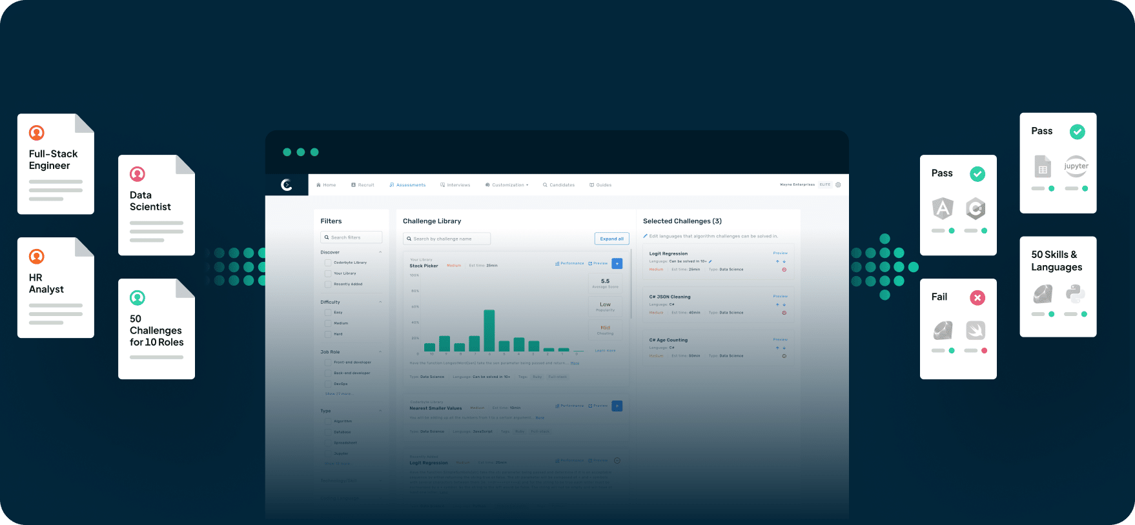Add Stock Picker with the blue plus button

617,263
